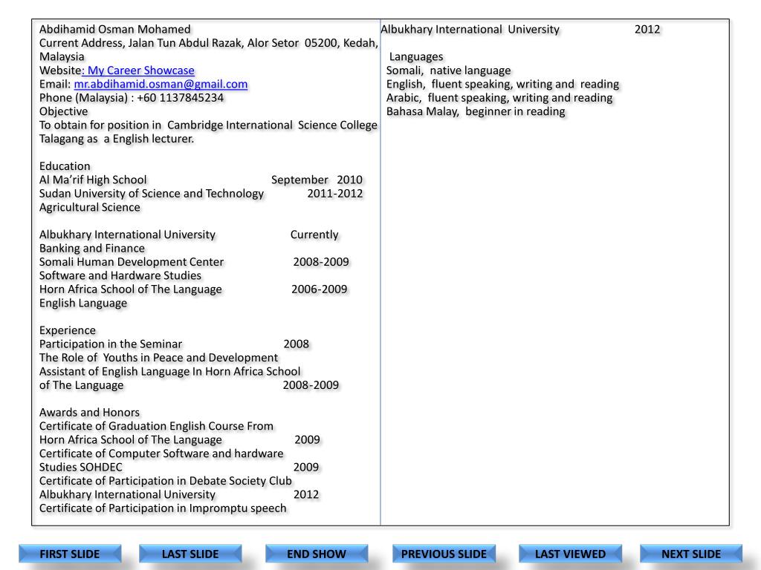761x570 pixels.
Task: Click the Phone (Malaysia) number line
Action: coord(132,97)
